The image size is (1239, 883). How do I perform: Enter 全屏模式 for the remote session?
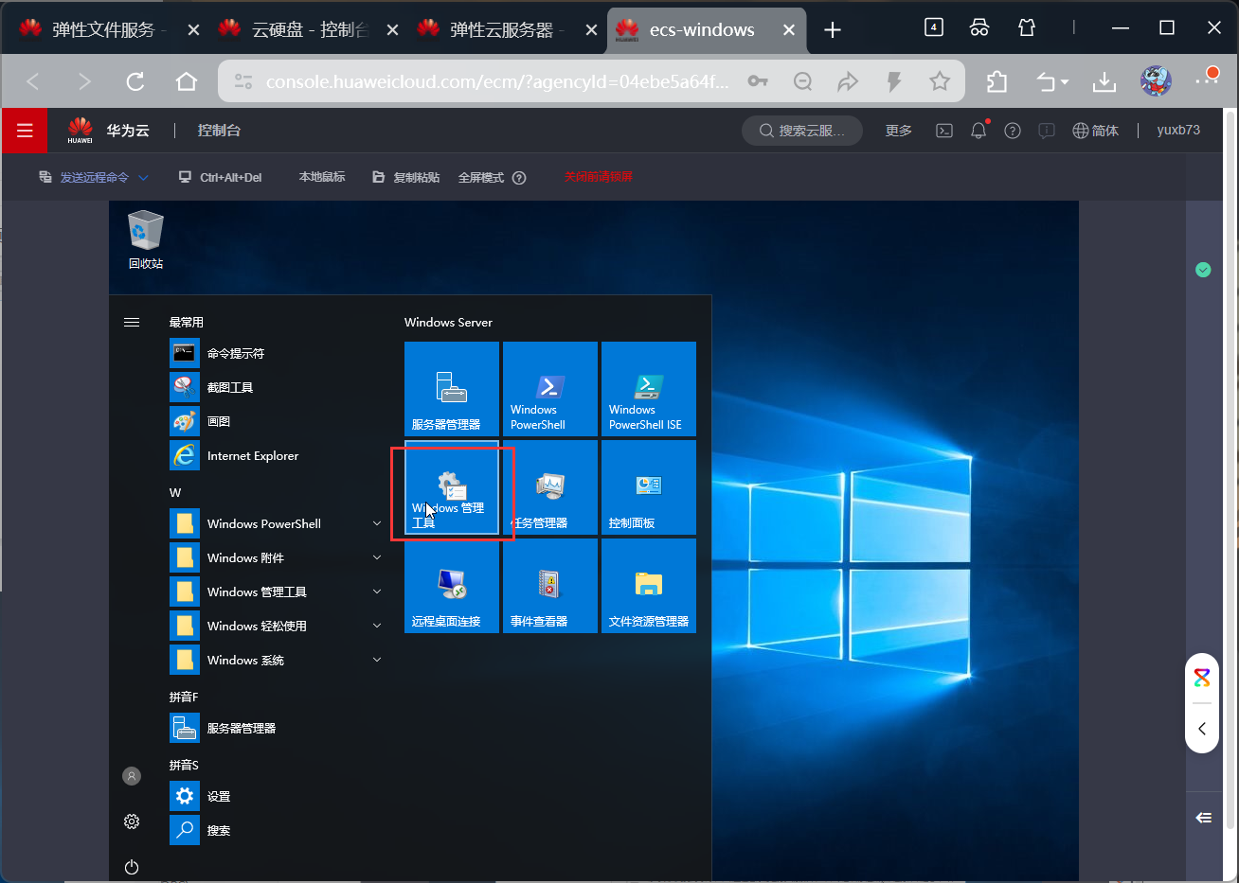[x=481, y=177]
